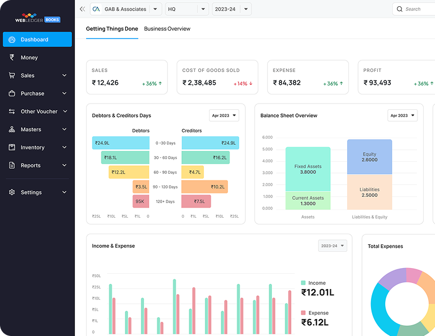
Task: Click the Dashboard speedometer icon in sidebar
Action: click(12, 40)
